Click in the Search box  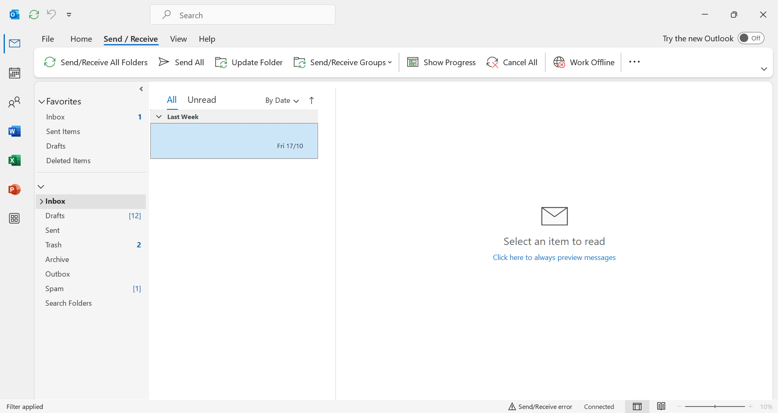[x=243, y=15]
